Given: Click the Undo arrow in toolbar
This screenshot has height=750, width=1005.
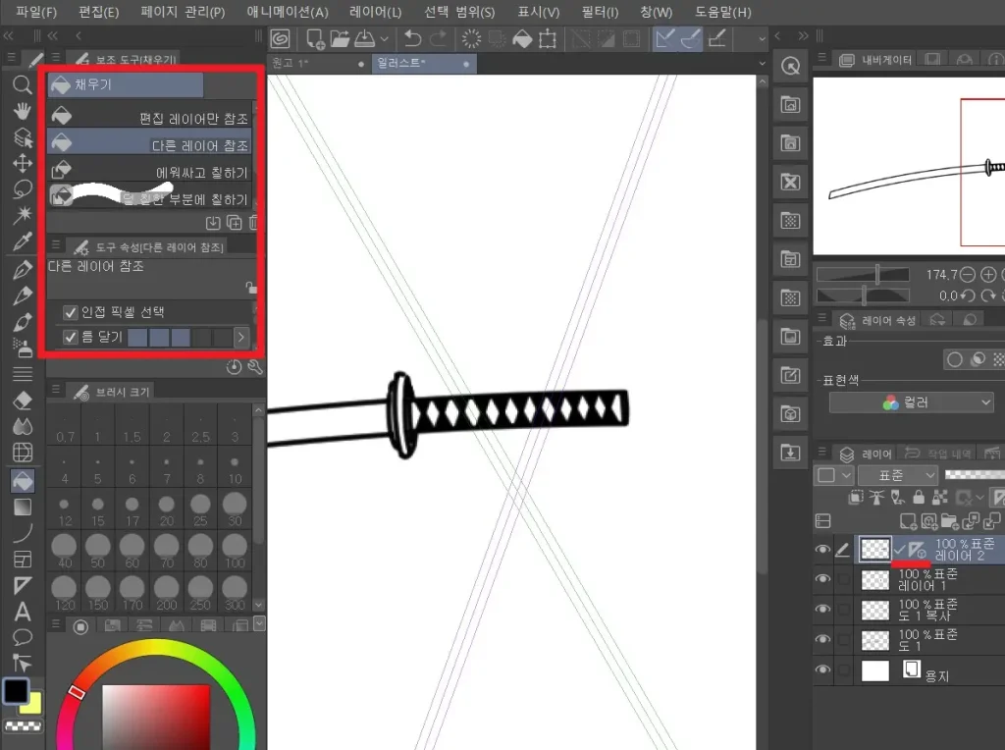Looking at the screenshot, I should 412,38.
